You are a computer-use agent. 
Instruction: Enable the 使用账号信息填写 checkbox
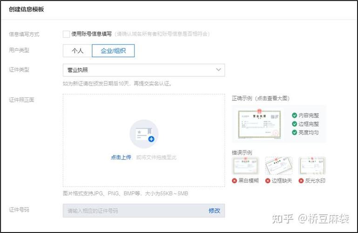pos(66,34)
